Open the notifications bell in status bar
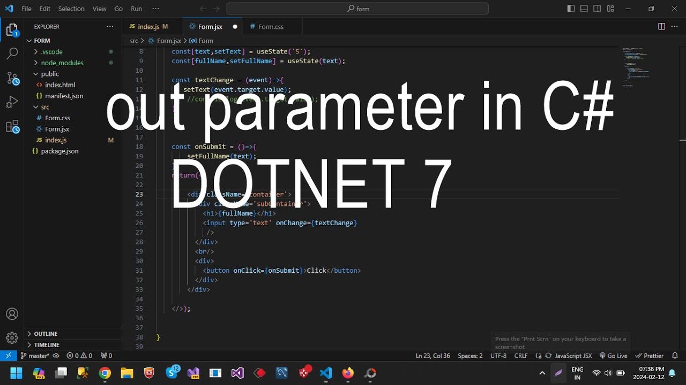Image resolution: width=686 pixels, height=385 pixels. tap(675, 356)
